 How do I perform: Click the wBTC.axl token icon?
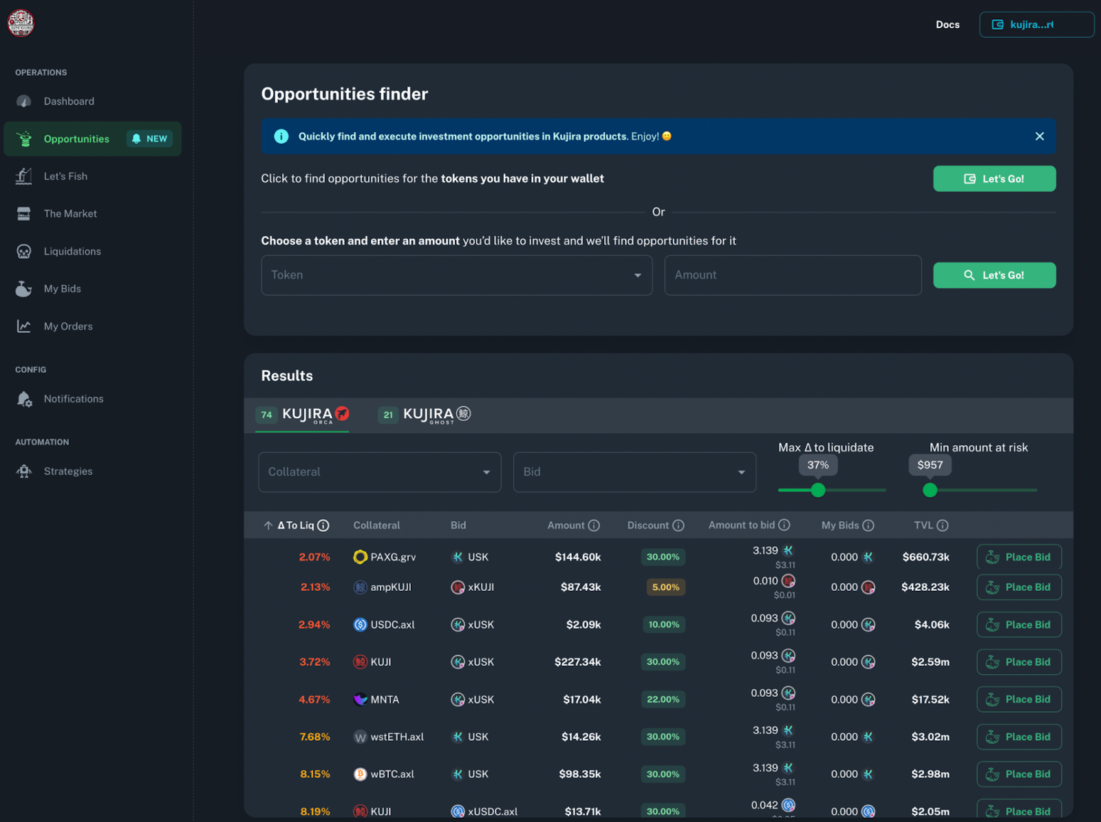tap(360, 775)
